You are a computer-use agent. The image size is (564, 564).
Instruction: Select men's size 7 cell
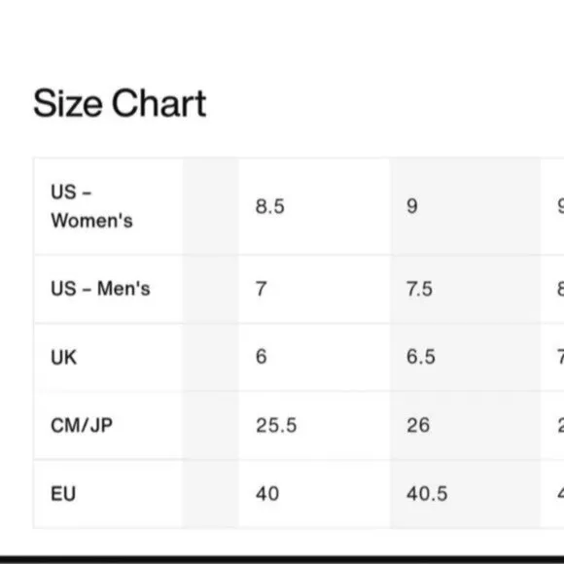(314, 289)
